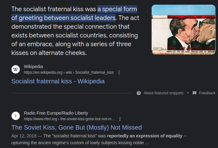Click the Feedback text label
This screenshot has width=218, height=148.
[207, 93]
